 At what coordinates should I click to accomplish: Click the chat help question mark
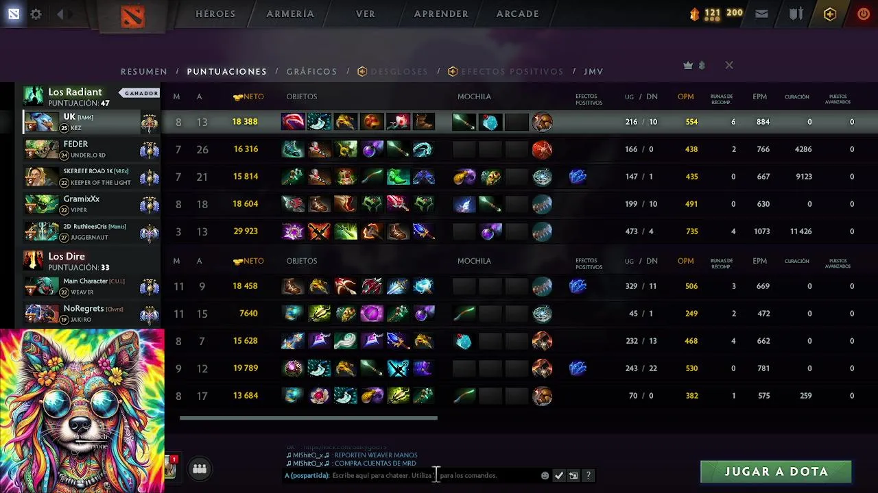coord(588,475)
